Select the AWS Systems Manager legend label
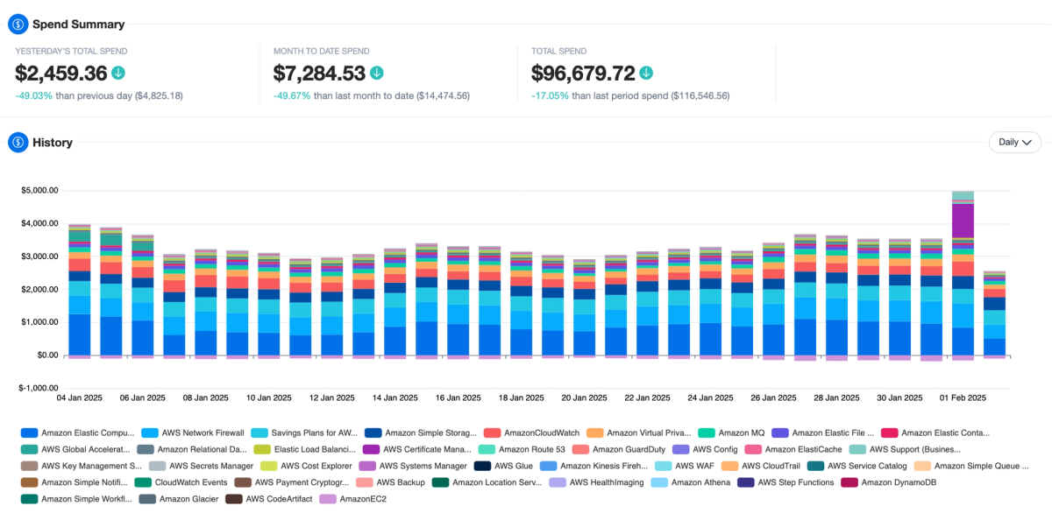The width and height of the screenshot is (1052, 513). click(424, 466)
